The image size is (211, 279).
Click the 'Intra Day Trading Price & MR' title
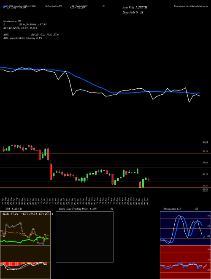(78, 209)
